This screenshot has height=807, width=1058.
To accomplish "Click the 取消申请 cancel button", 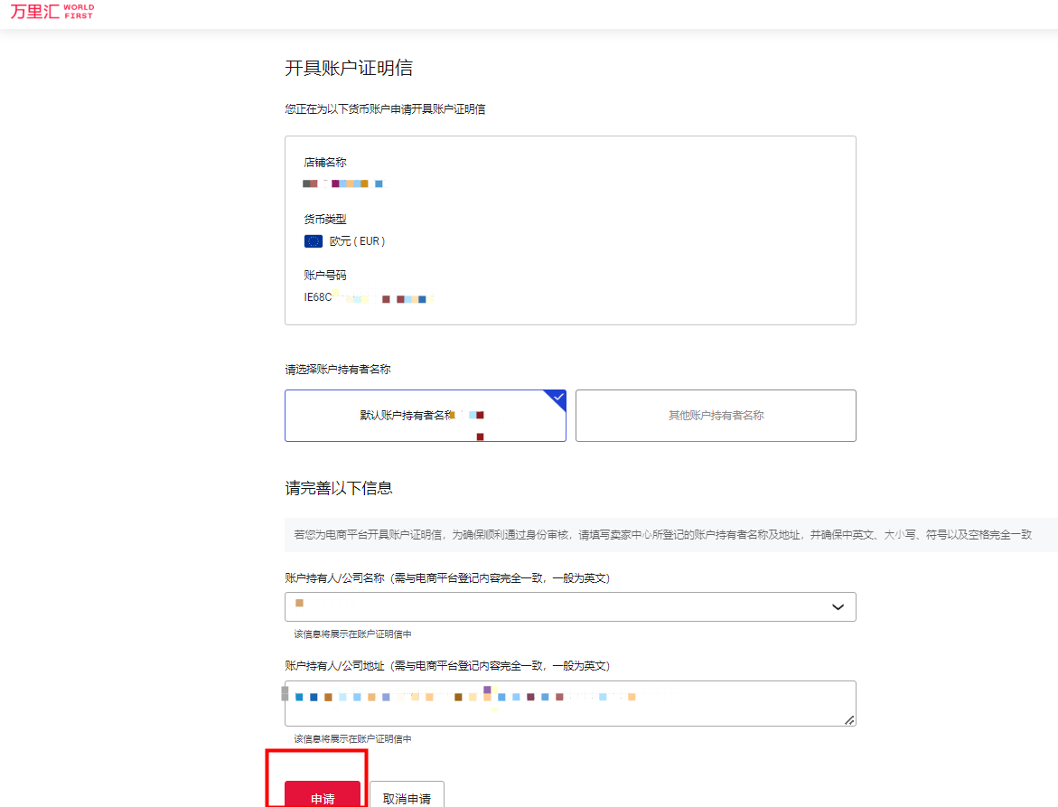I will click(x=407, y=795).
